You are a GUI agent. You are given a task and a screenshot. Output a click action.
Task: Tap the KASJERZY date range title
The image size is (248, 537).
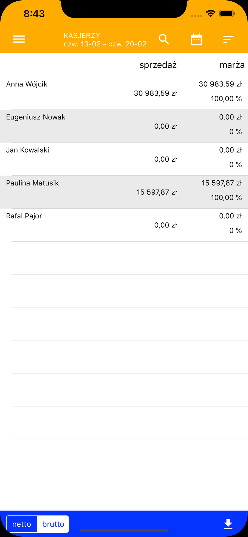105,40
